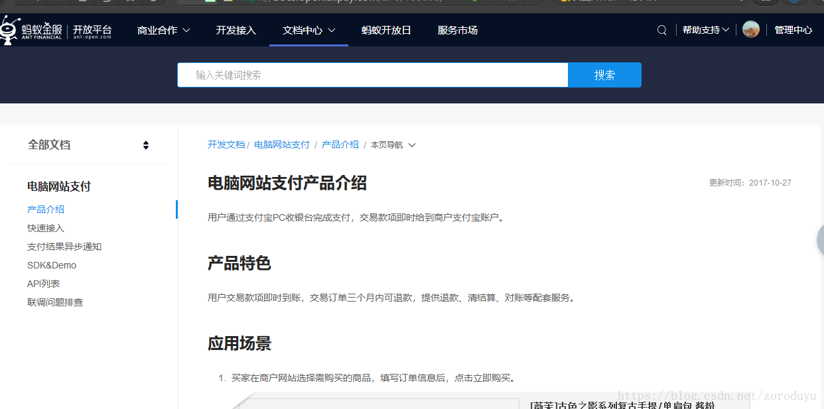Click 开发文档 breadcrumb link
824x409 pixels.
(226, 145)
